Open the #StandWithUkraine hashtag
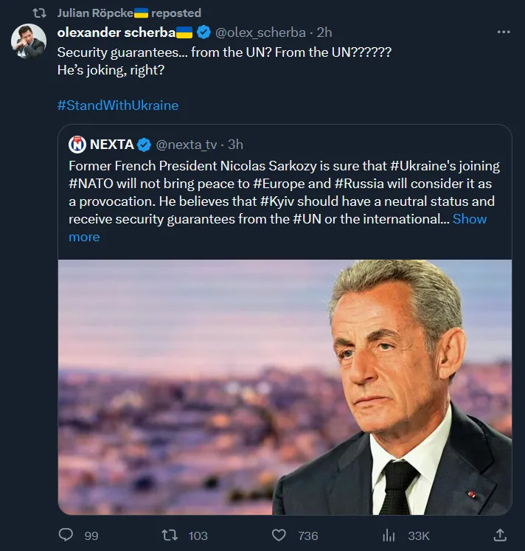 click(118, 105)
